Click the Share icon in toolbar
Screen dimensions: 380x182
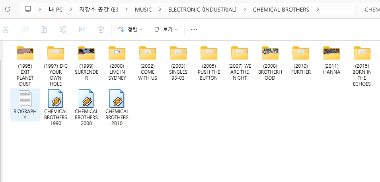(82, 29)
